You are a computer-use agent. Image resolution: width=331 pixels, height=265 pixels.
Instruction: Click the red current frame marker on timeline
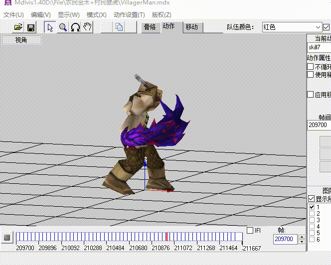point(167,237)
